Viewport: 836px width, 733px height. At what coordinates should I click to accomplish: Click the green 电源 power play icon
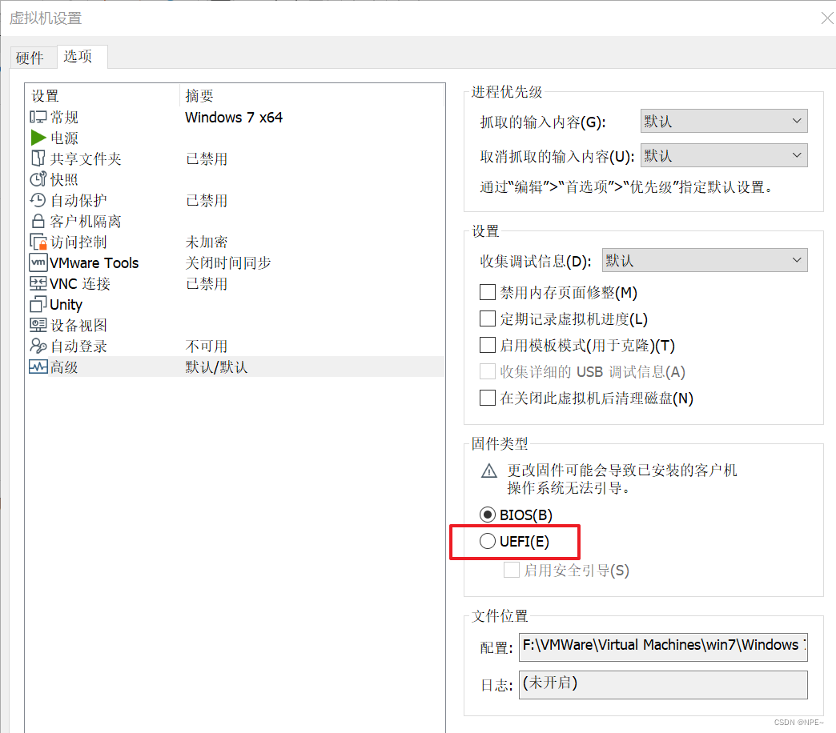click(38, 138)
